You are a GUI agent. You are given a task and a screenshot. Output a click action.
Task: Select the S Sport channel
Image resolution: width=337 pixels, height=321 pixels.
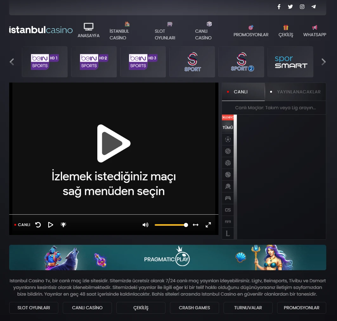point(192,62)
